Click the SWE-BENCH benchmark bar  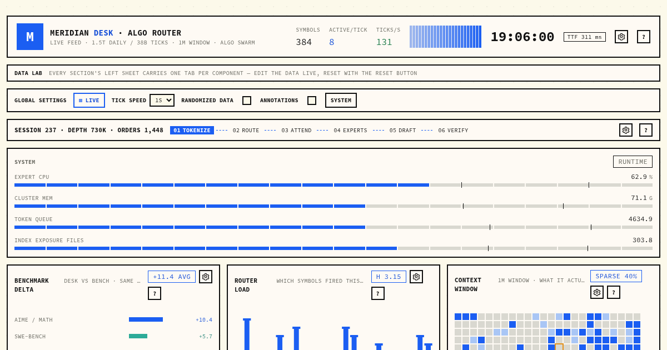tap(138, 336)
